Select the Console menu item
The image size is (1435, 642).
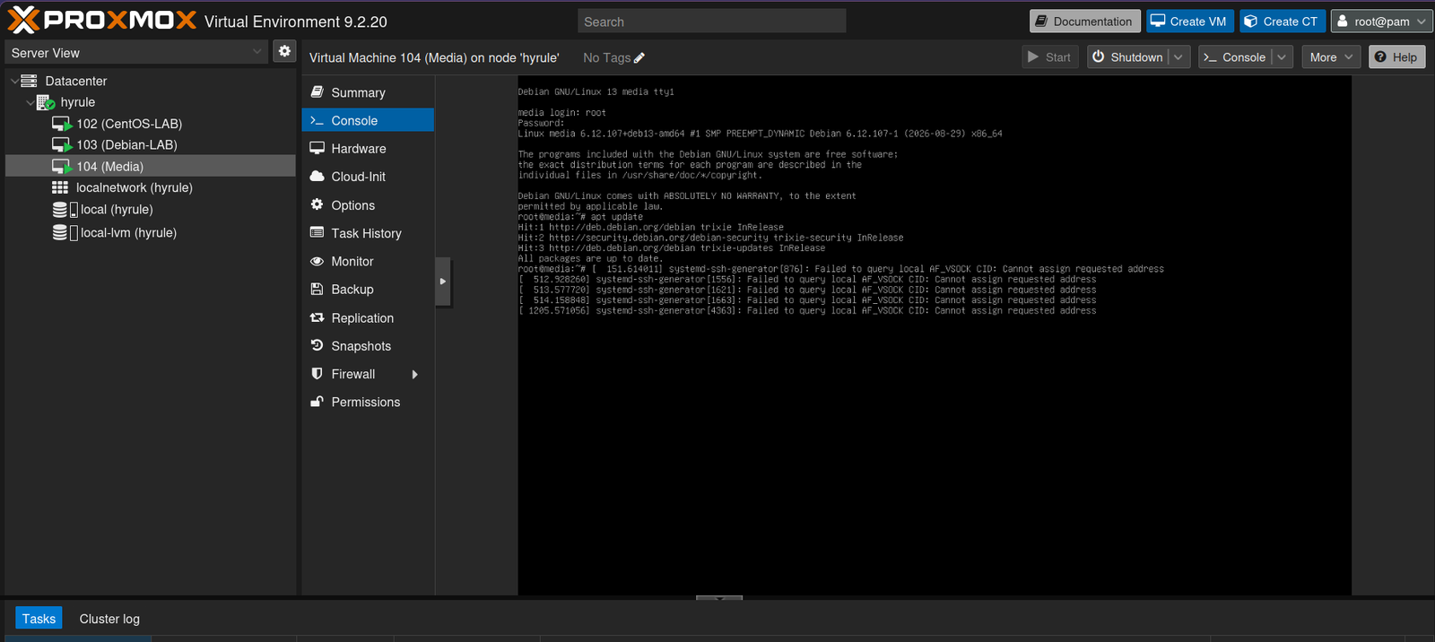pos(368,120)
